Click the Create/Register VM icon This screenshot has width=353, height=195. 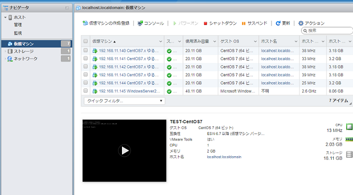85,23
